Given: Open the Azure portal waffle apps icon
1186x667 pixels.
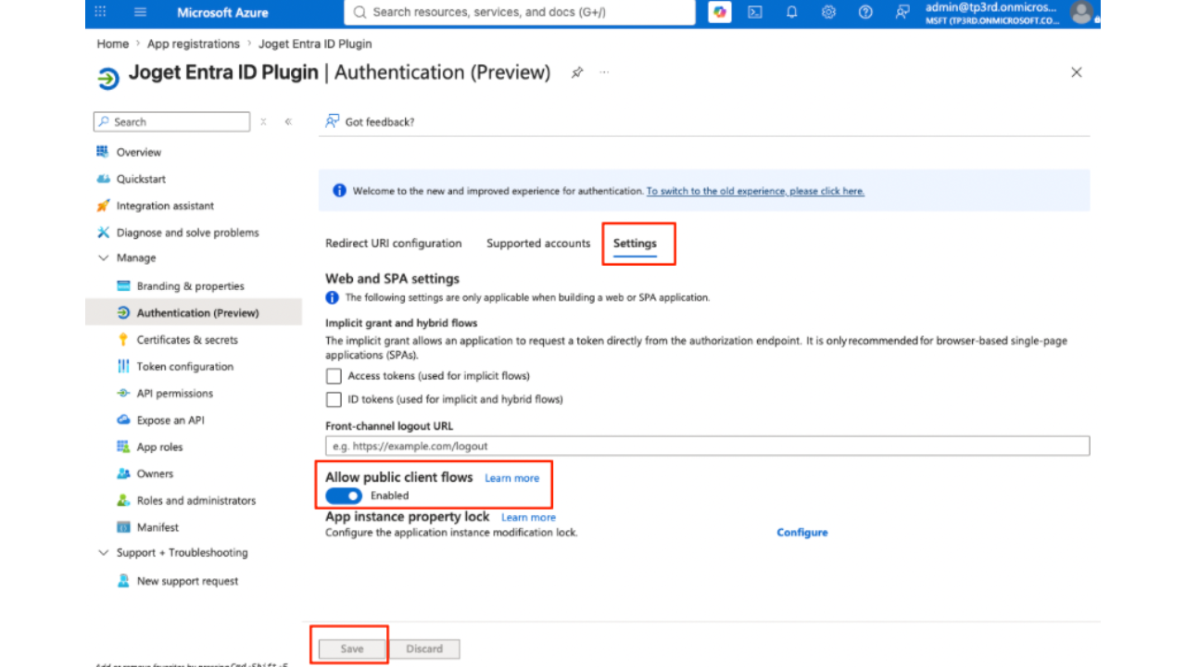Looking at the screenshot, I should point(101,12).
